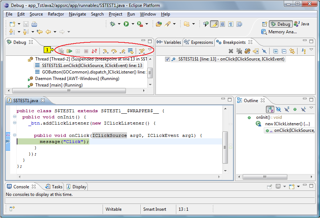Select the Step Over icon
The image size is (320, 218).
(x=114, y=51)
